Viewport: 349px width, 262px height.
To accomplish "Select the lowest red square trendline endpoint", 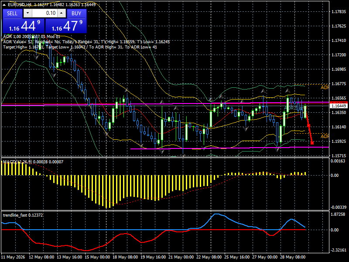I will [x=312, y=143].
